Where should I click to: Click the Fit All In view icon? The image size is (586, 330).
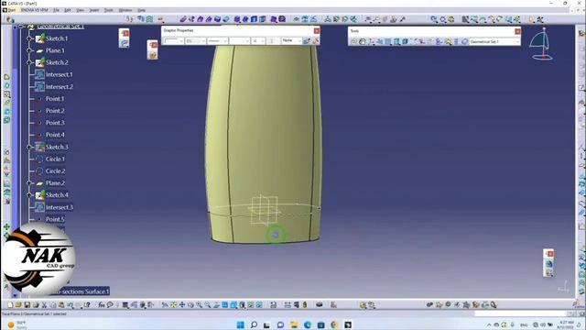click(x=173, y=305)
